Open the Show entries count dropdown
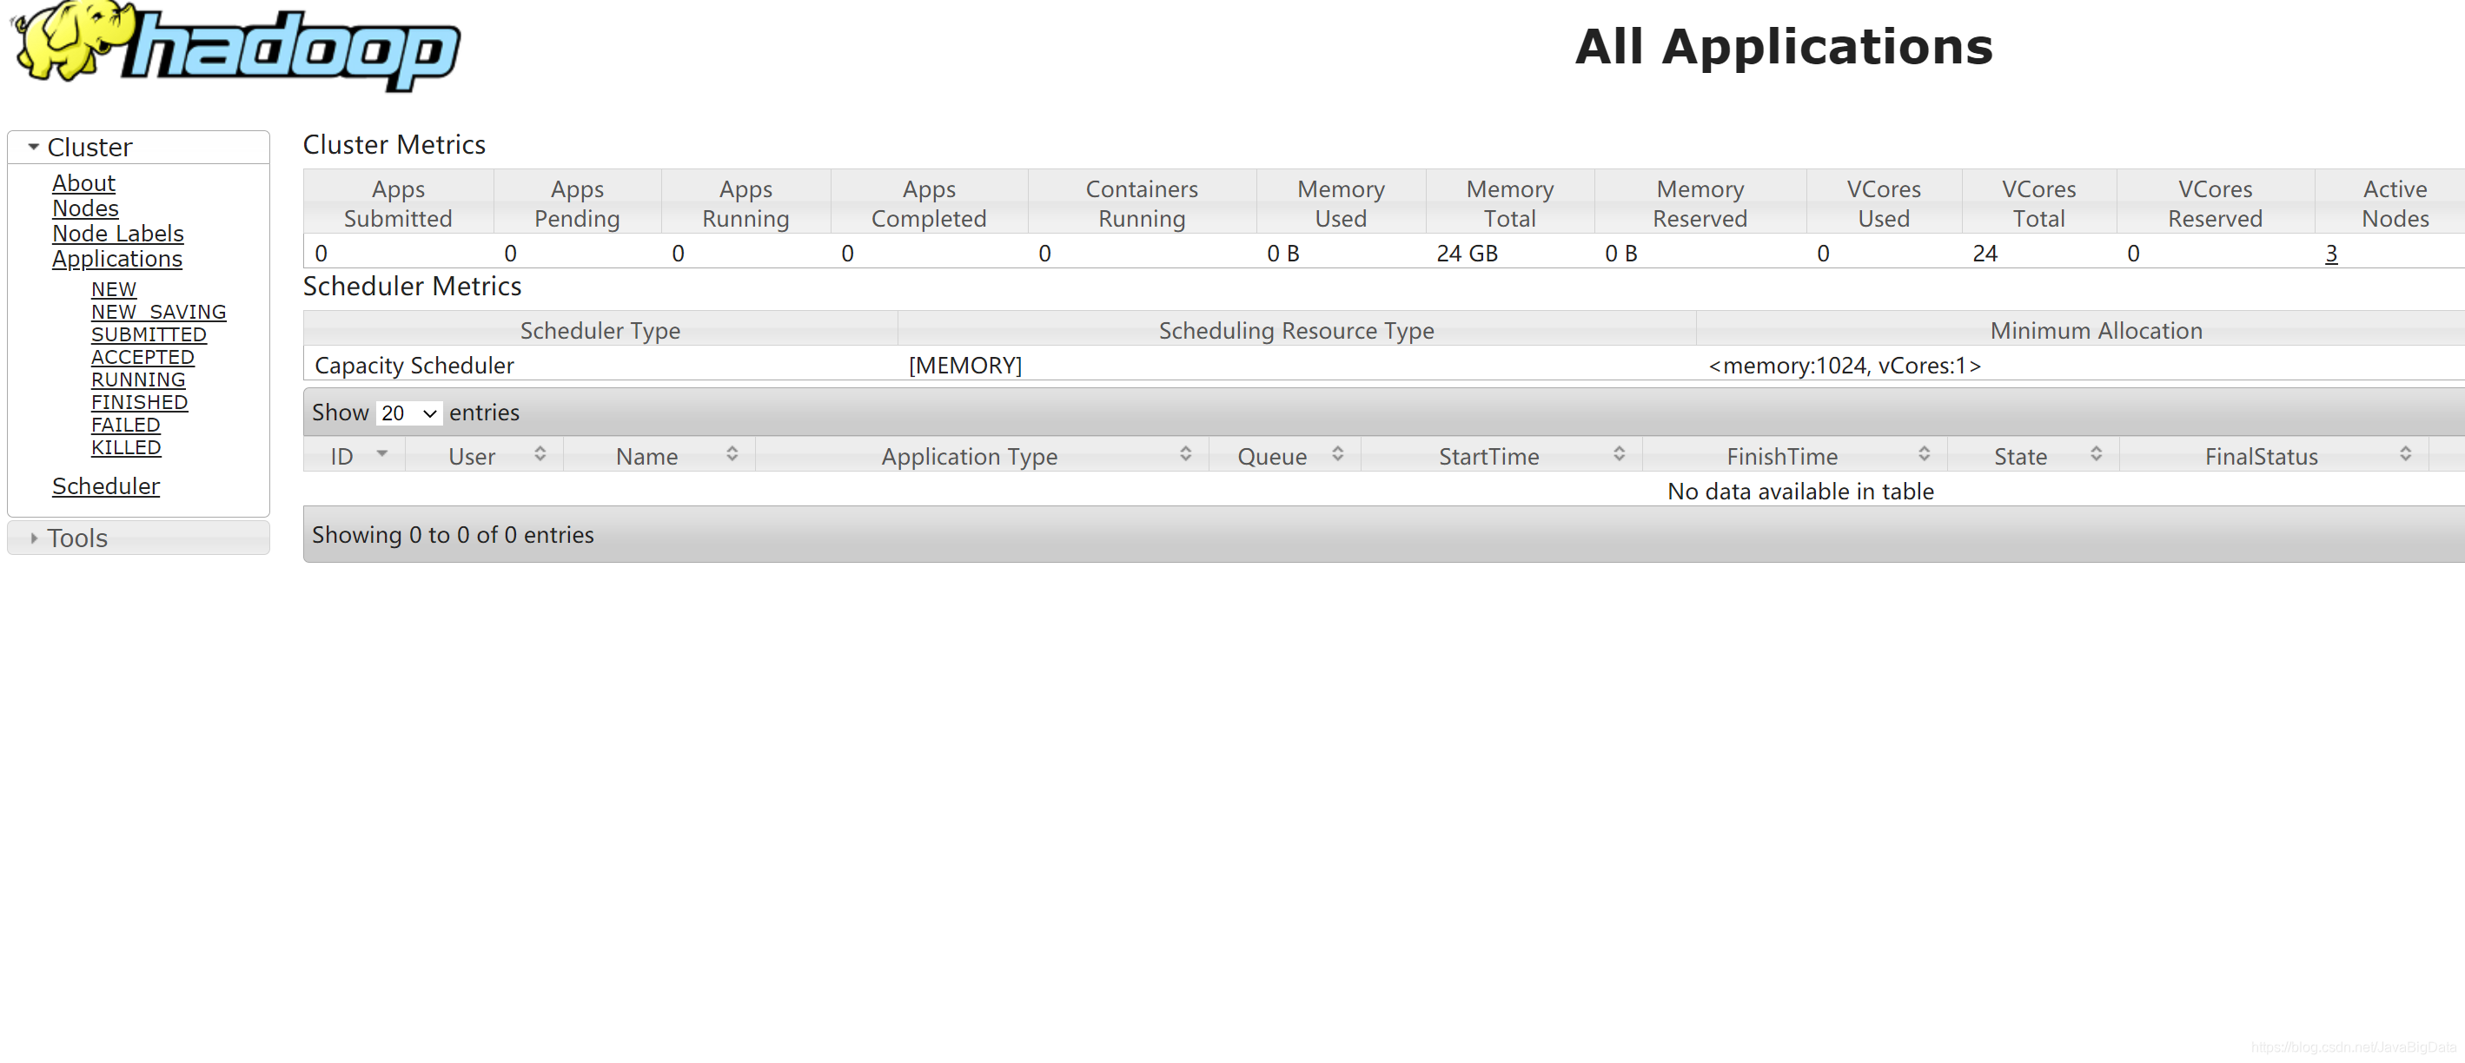This screenshot has width=2465, height=1063. tap(408, 413)
